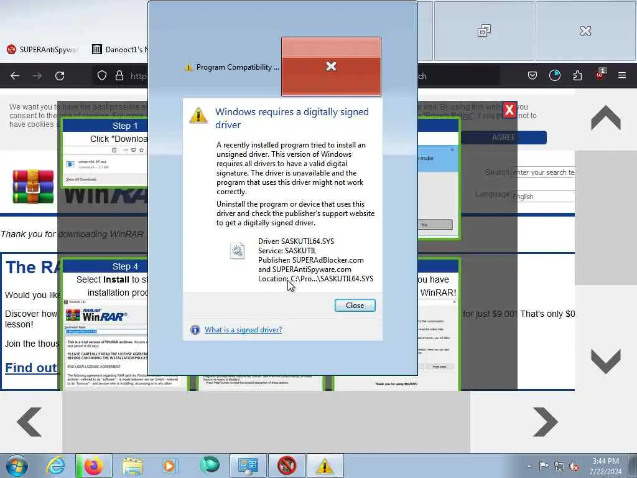Open uBlock extension icon with badge
This screenshot has height=478, width=637.
600,75
